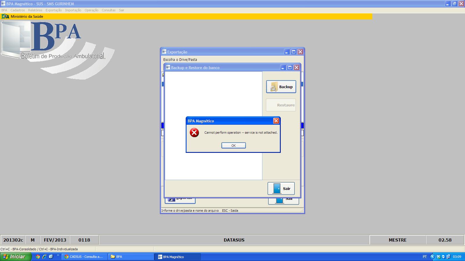The height and width of the screenshot is (261, 465).
Task: Click the network connection tray icon
Action: pyautogui.click(x=448, y=257)
